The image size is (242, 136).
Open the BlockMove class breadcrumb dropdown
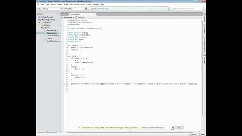[68, 17]
